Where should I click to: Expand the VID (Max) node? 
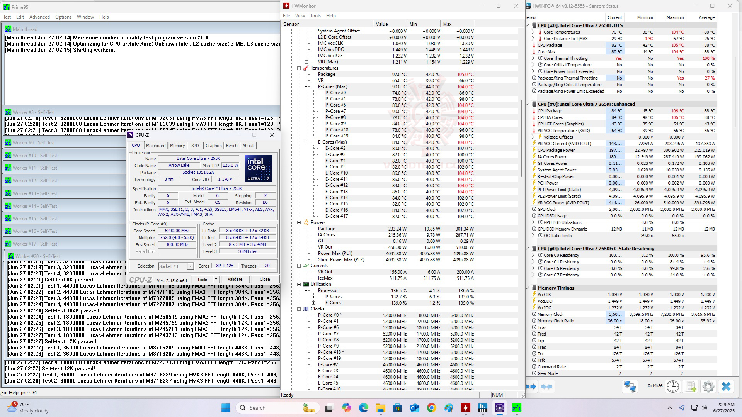click(x=306, y=62)
